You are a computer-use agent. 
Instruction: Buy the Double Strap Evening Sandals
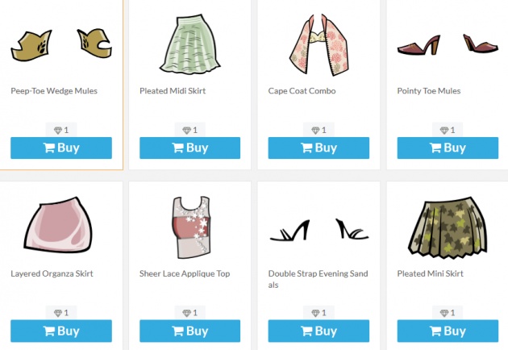click(319, 331)
